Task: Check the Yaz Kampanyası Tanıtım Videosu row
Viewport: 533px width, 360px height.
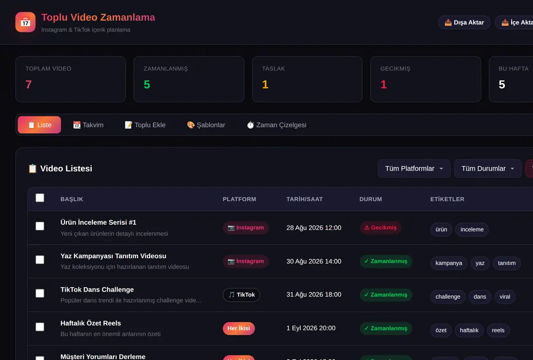Action: point(40,260)
